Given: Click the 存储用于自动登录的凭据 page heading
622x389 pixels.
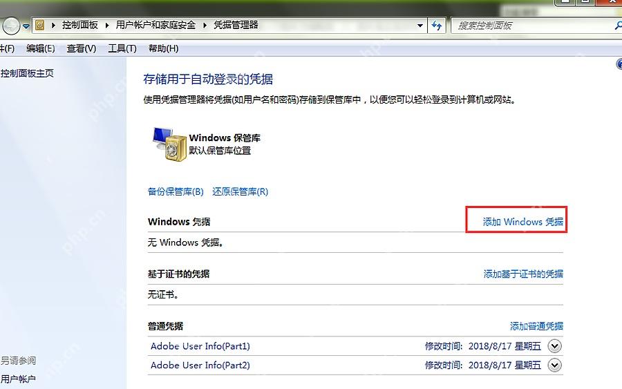Looking at the screenshot, I should pos(208,79).
